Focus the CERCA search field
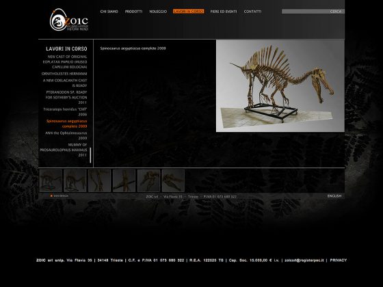 tap(313, 12)
